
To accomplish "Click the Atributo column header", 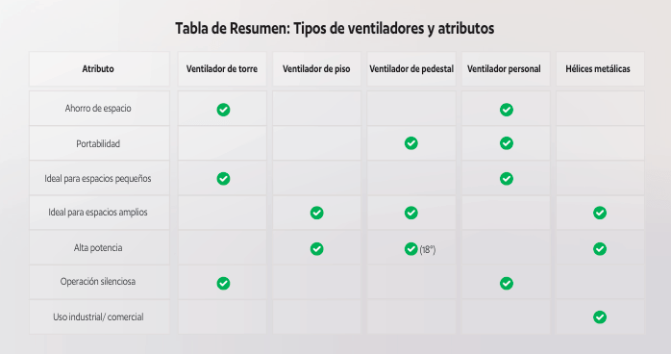I will pyautogui.click(x=99, y=69).
